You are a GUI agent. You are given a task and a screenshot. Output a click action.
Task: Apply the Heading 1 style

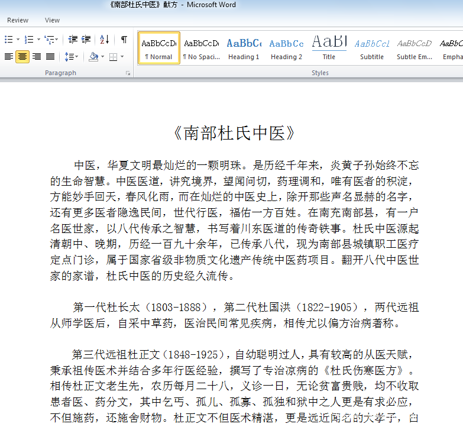click(x=244, y=48)
